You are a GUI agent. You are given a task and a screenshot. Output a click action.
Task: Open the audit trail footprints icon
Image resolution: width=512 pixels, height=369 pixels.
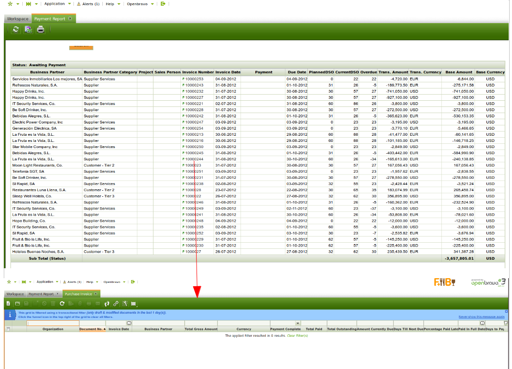click(x=107, y=303)
